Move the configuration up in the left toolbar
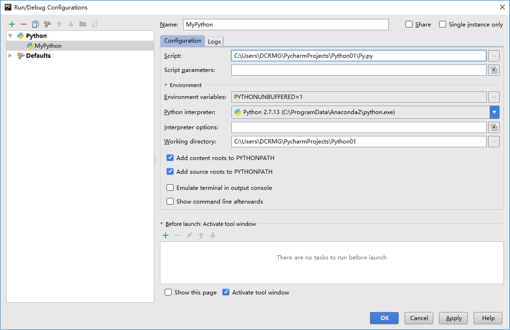510x330 pixels. click(x=59, y=24)
